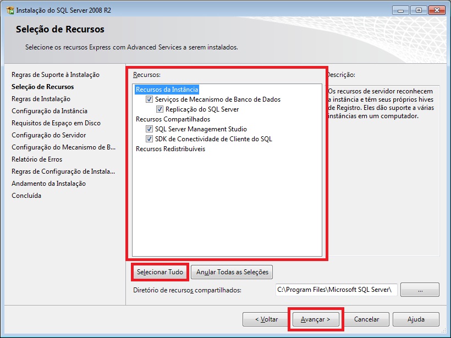Toggle Serviços de Mecanismo de Banco de Dados checkbox
This screenshot has width=451, height=338.
coord(149,99)
